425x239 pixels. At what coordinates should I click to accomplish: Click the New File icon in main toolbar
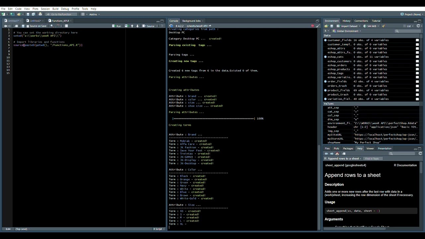[3, 14]
